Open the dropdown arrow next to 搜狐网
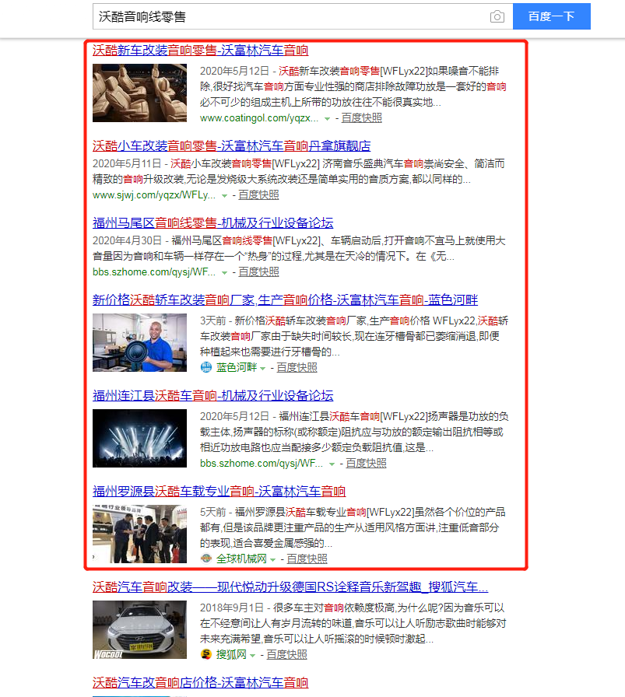Viewport: 625px width, 697px height. pos(253,655)
